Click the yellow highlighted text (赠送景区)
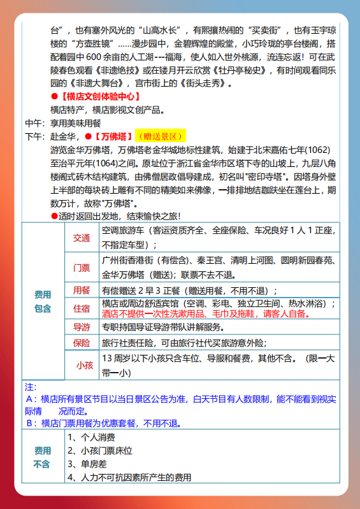This screenshot has width=360, height=509. click(x=161, y=137)
